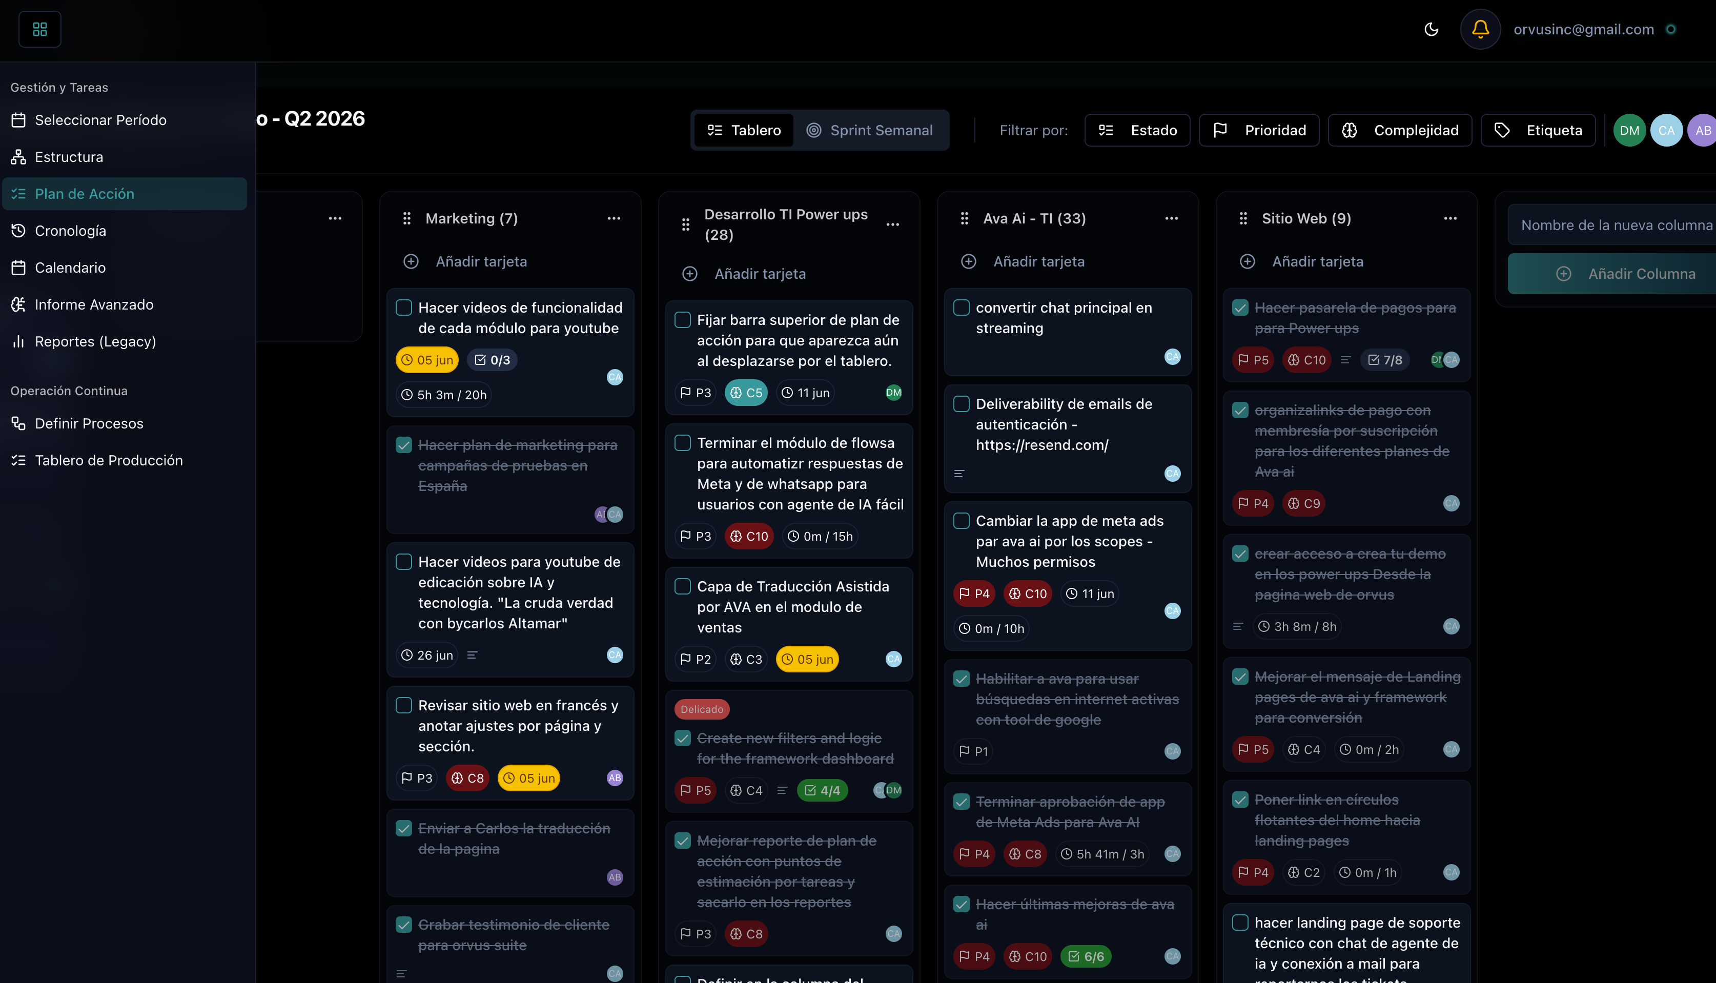Click drag handle of Marketing column
Viewport: 1716px width, 983px height.
coord(406,218)
